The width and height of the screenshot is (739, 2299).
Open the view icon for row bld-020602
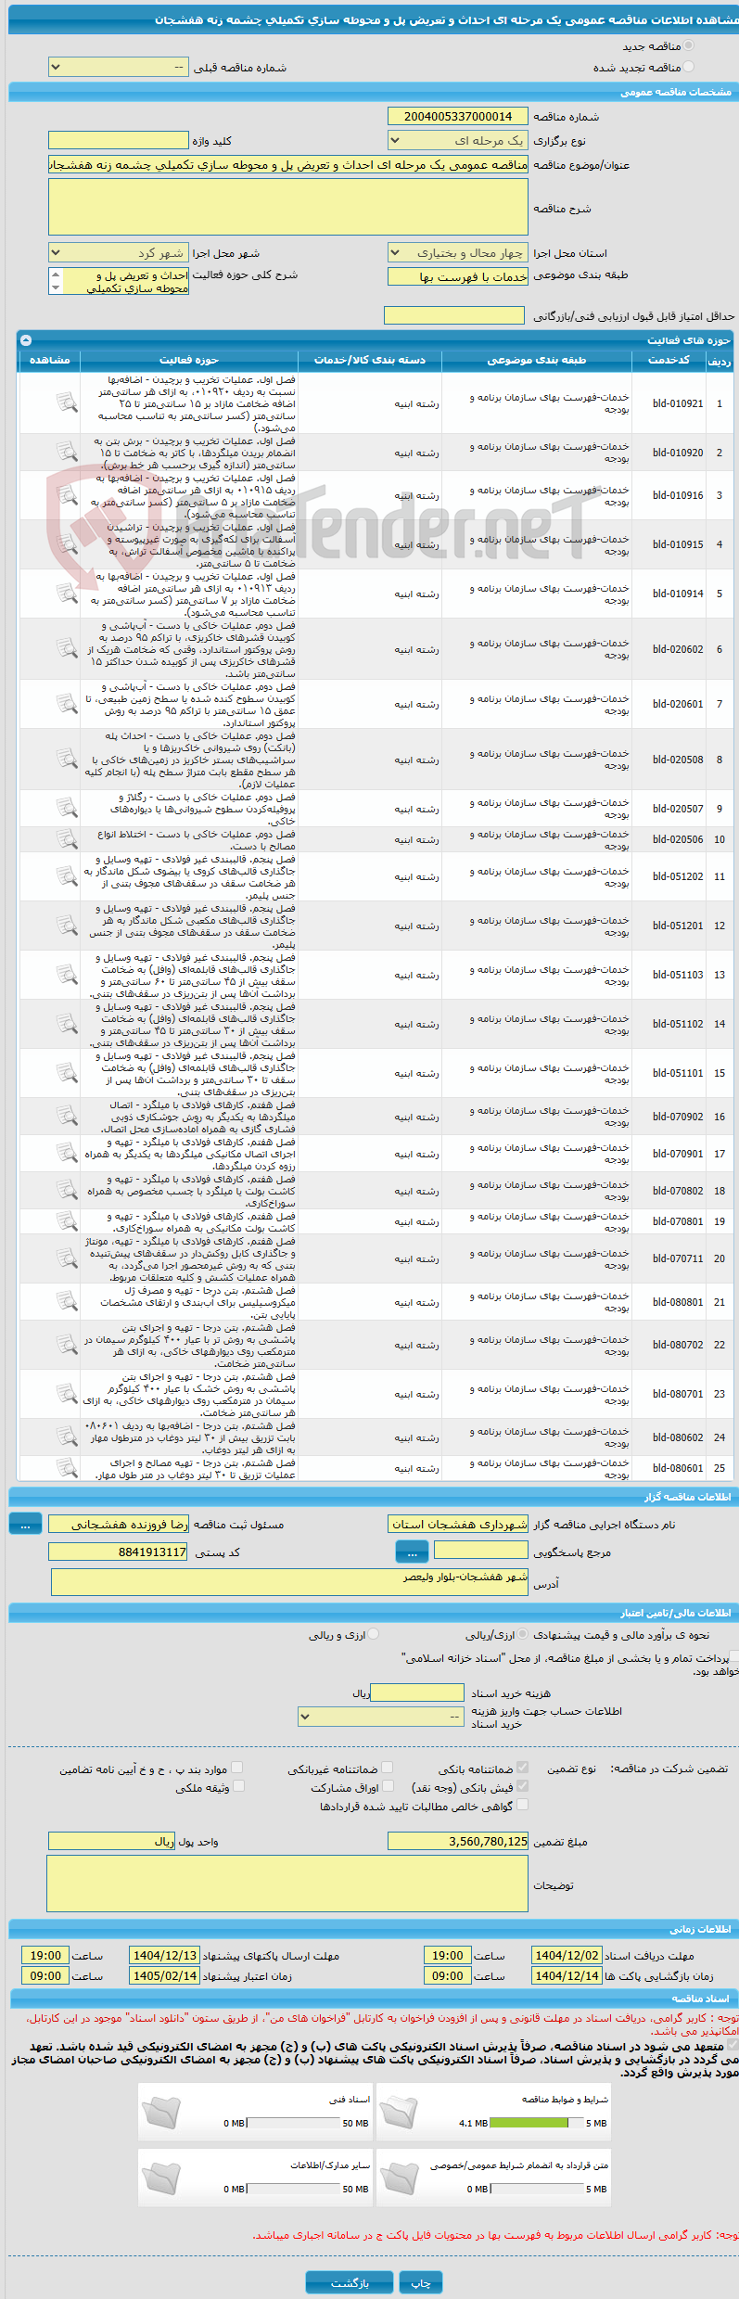pos(67,649)
